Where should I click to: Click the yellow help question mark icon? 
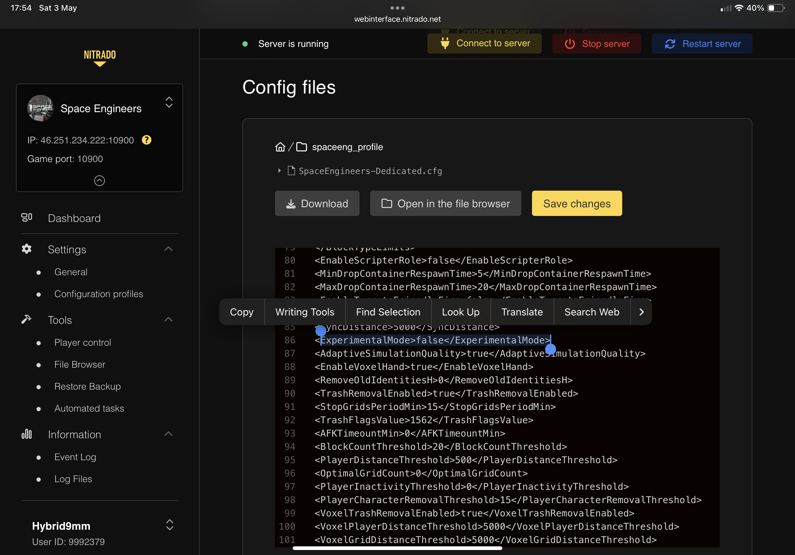(146, 140)
